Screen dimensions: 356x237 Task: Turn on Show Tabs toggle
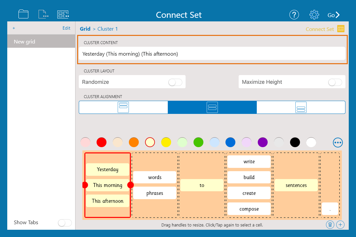click(x=65, y=223)
